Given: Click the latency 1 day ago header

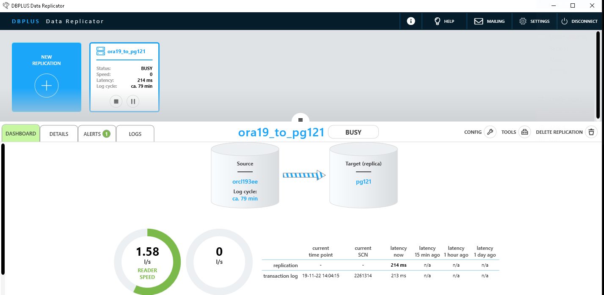Looking at the screenshot, I should click(x=485, y=252).
